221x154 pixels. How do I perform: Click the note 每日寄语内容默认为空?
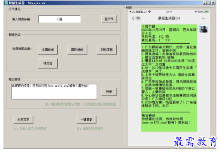(x=81, y=104)
